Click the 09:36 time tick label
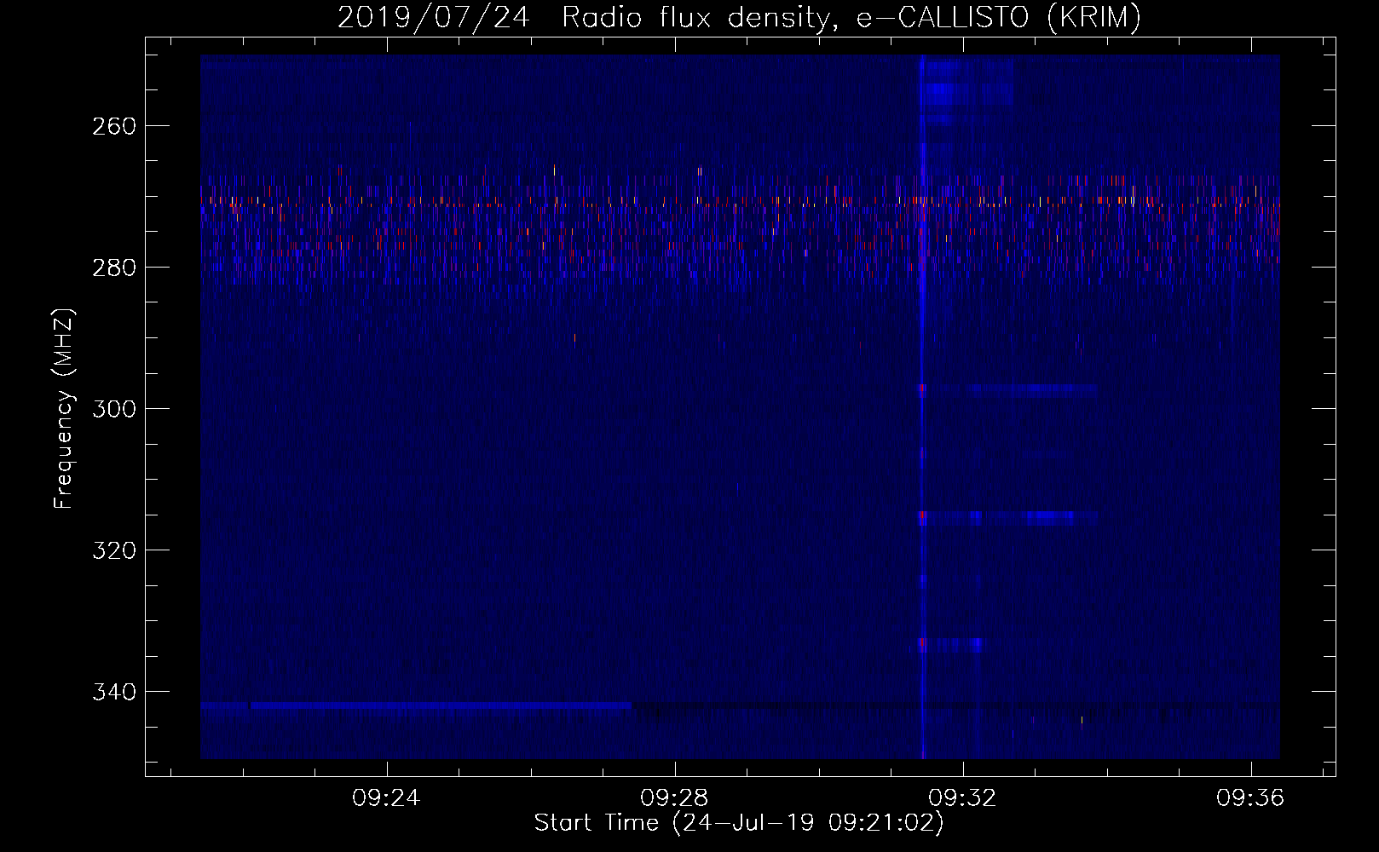The width and height of the screenshot is (1379, 852). tap(1250, 798)
